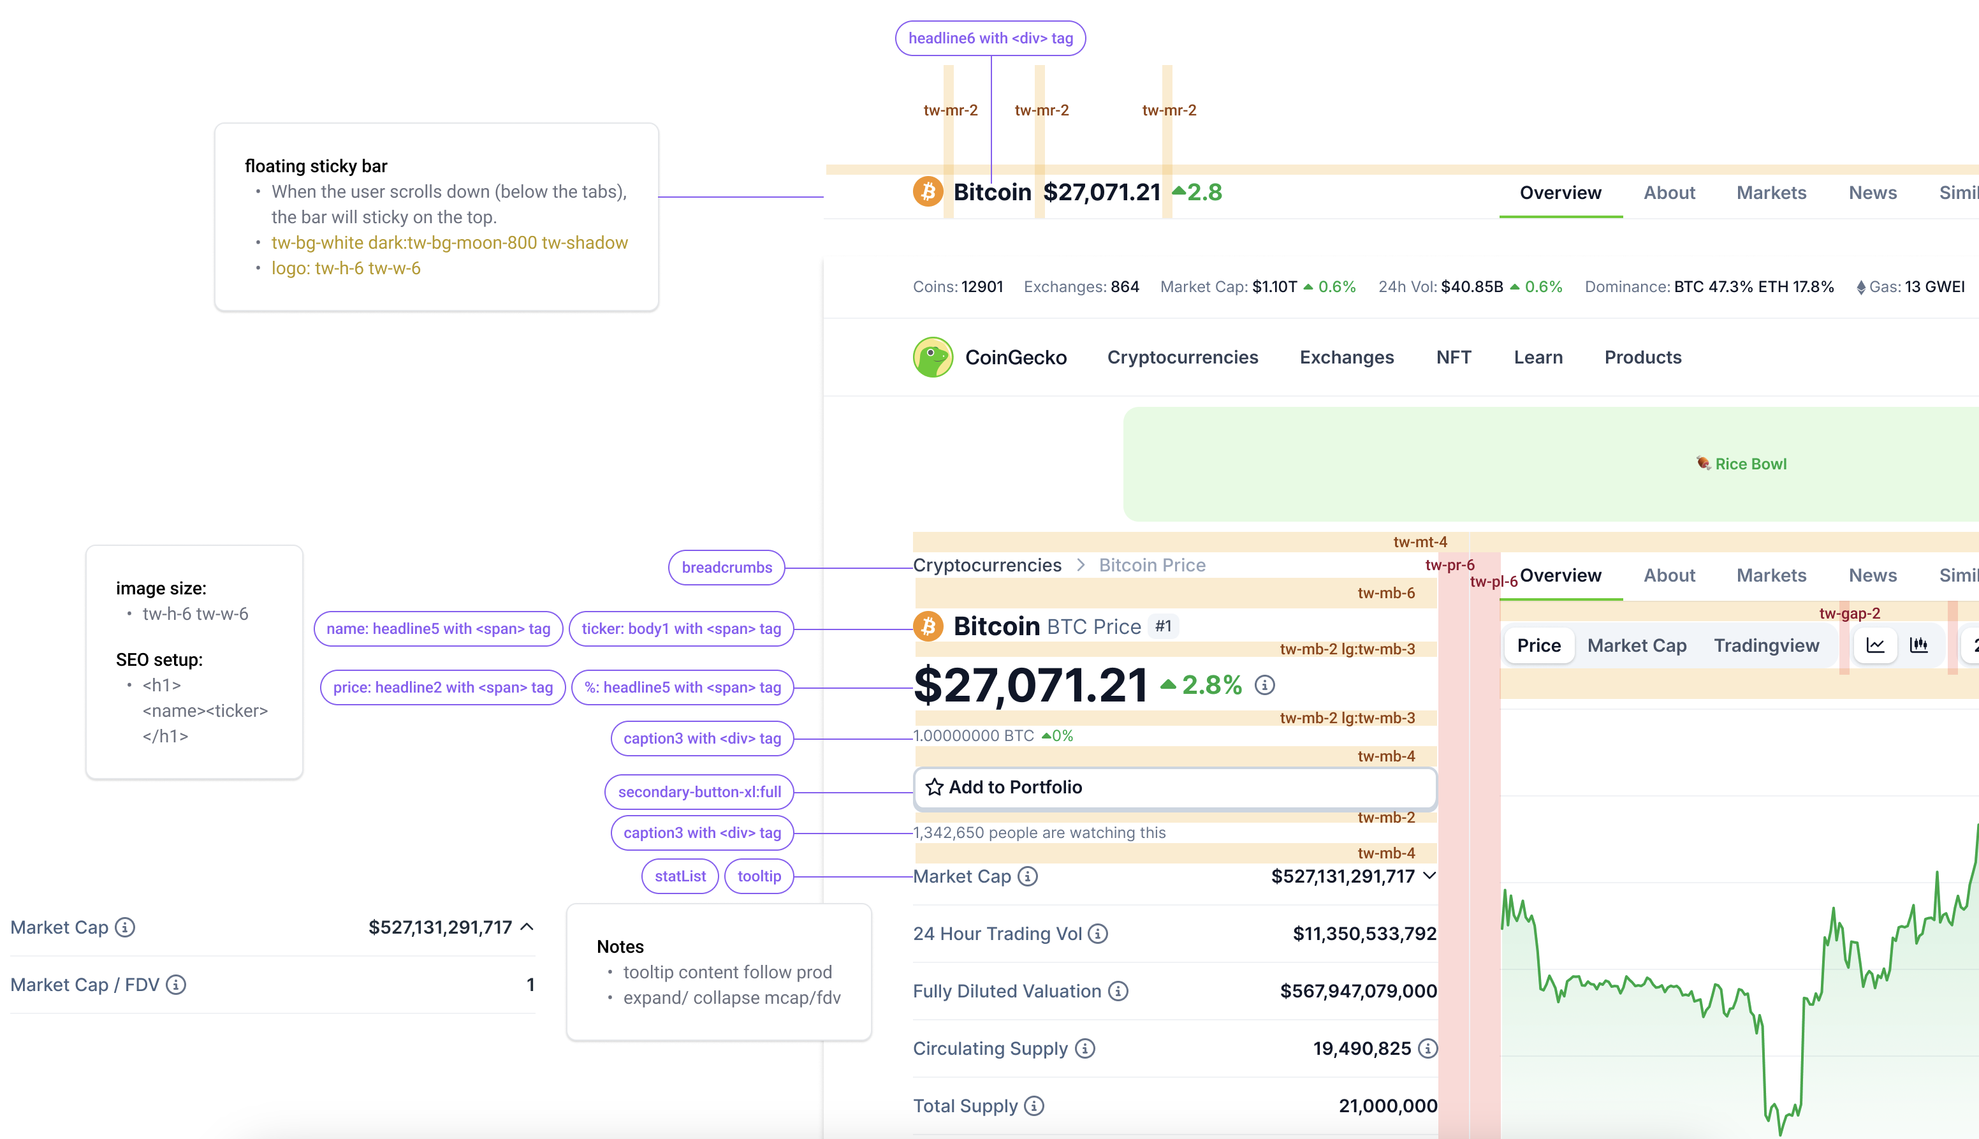Open the Total Supply info icon
This screenshot has width=1979, height=1139.
coord(1033,1105)
